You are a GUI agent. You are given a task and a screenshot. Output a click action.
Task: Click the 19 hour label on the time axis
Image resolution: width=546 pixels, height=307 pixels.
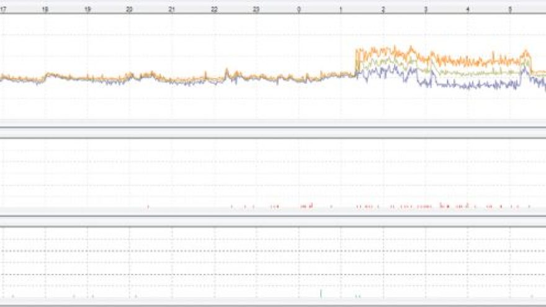87,10
